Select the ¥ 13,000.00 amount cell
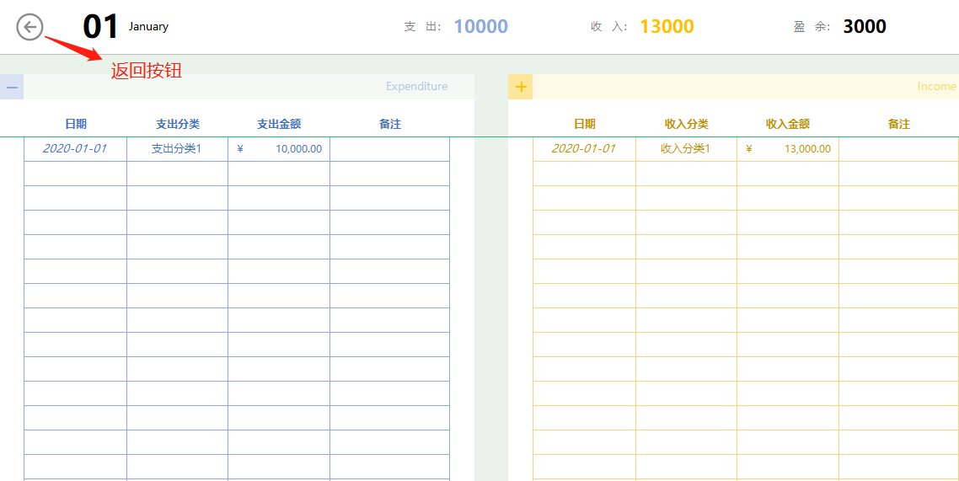The width and height of the screenshot is (959, 481). tap(788, 149)
